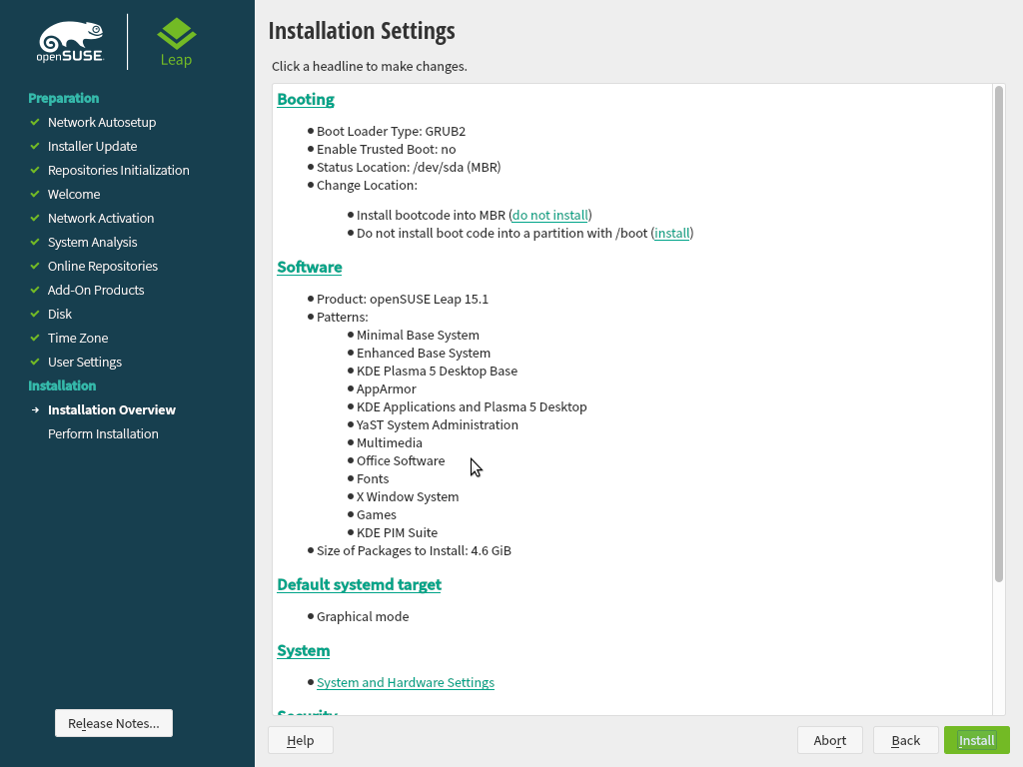Image resolution: width=1023 pixels, height=767 pixels.
Task: Click the 'Installation Settings' title
Action: pos(362,31)
